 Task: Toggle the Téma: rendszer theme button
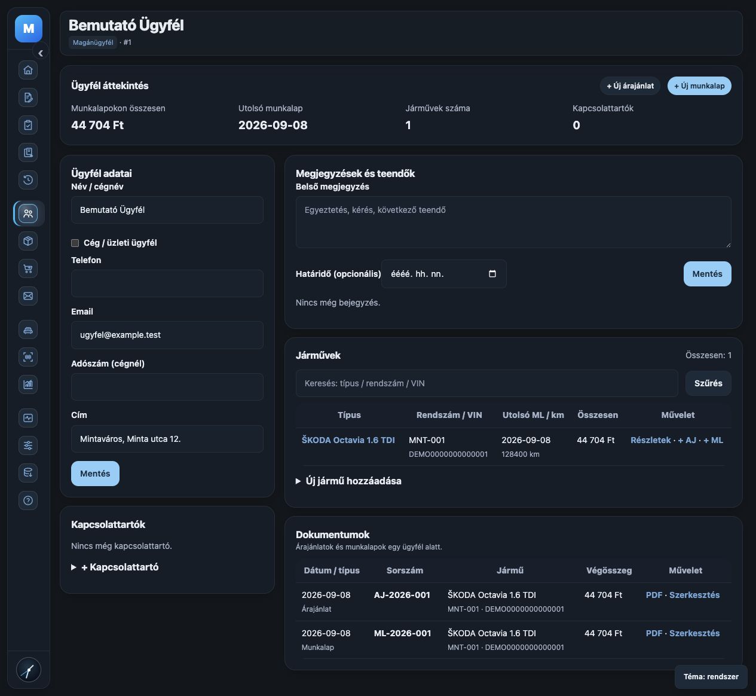[x=711, y=677]
